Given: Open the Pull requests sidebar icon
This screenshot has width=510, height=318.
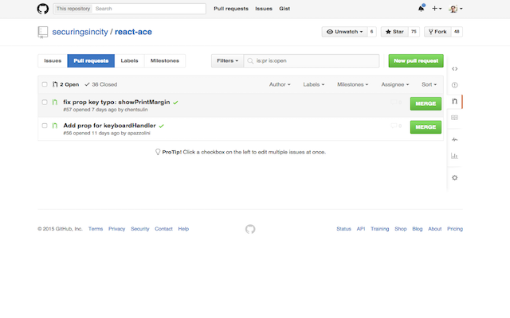Looking at the screenshot, I should pyautogui.click(x=455, y=101).
